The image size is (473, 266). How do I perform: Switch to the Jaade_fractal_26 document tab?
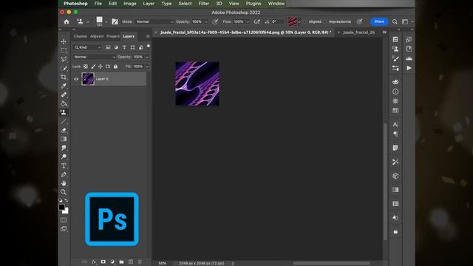point(358,33)
